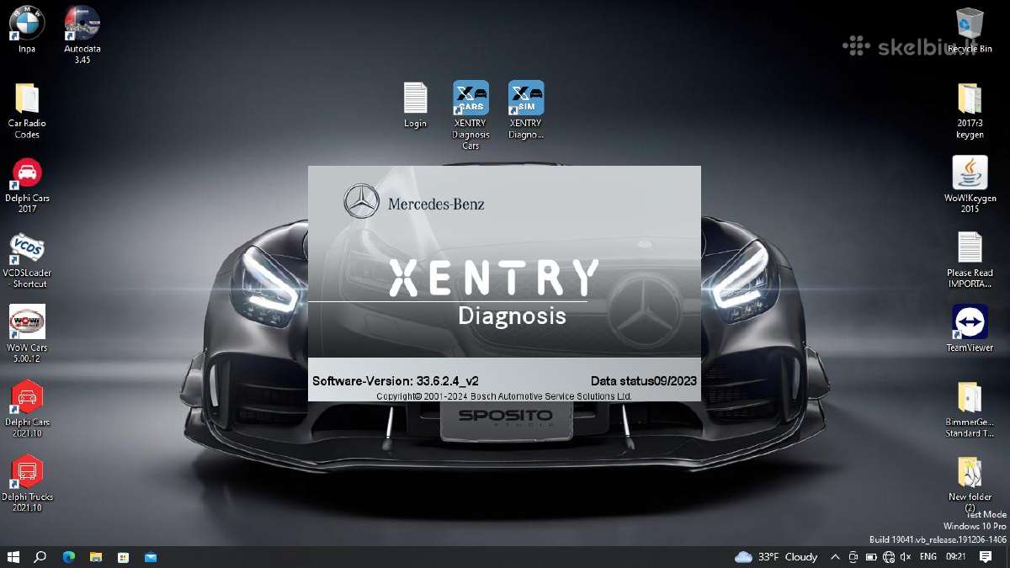Click Software-Version 33.6.2.4_v2 text

(x=396, y=381)
